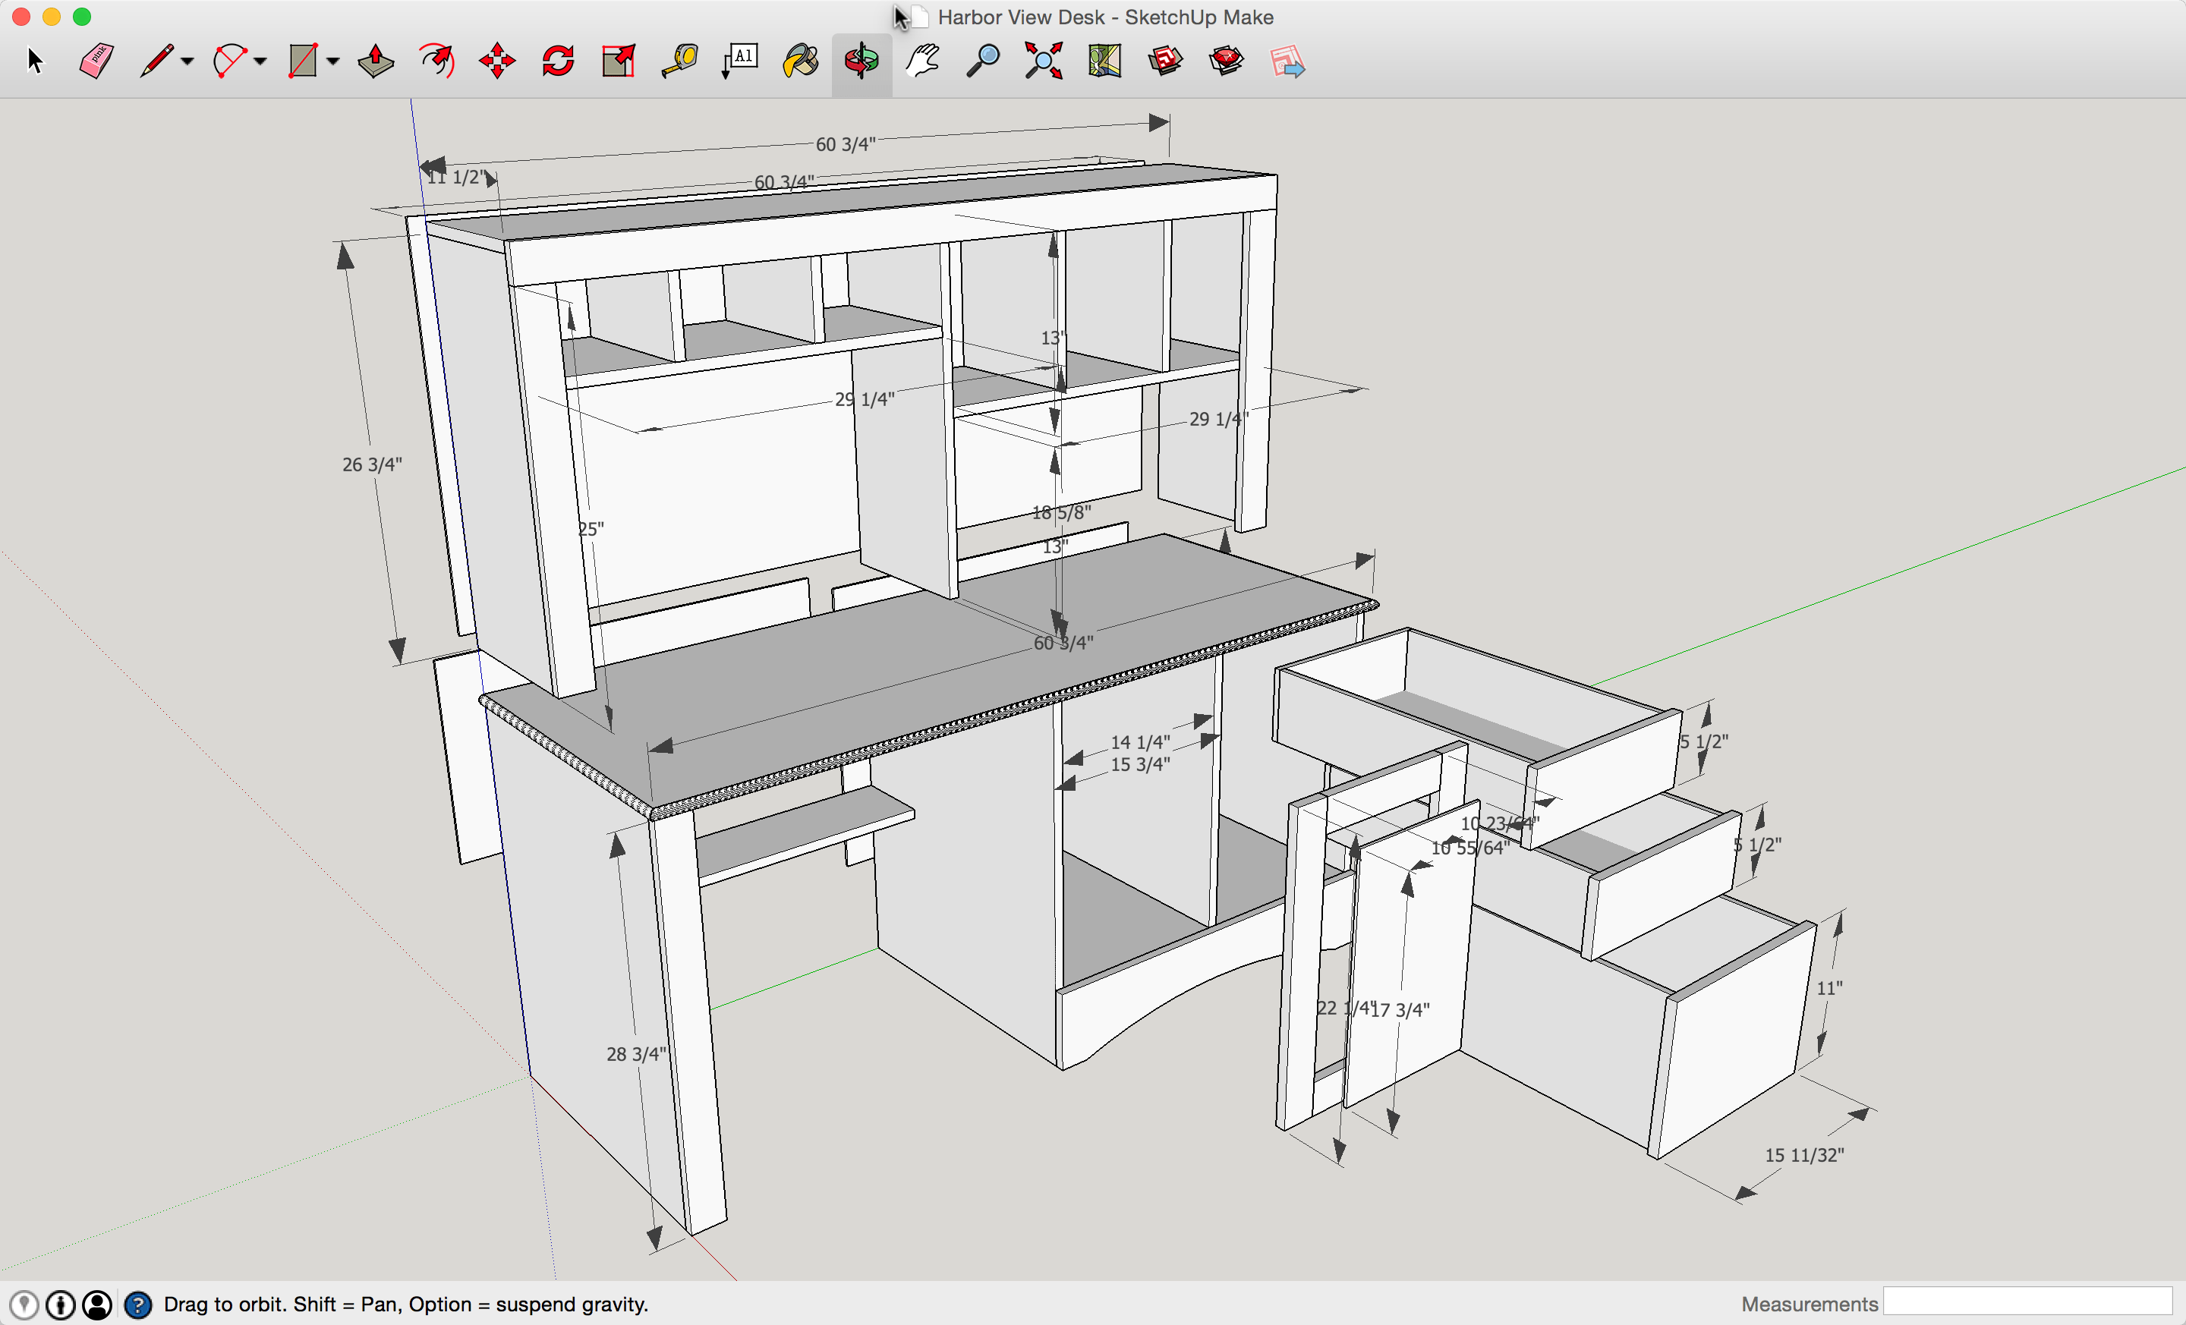The height and width of the screenshot is (1325, 2186).
Task: Toggle geo-location status icon in status bar
Action: (x=24, y=1304)
